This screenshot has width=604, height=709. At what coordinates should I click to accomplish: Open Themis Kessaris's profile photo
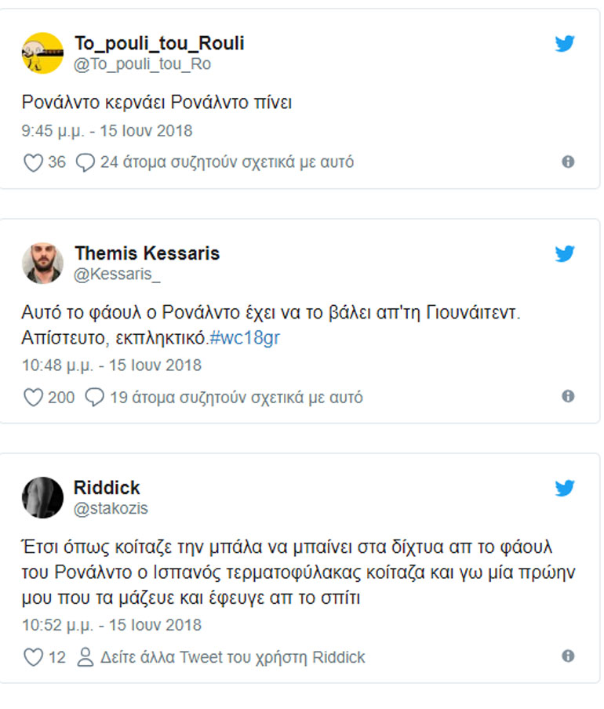click(x=42, y=263)
